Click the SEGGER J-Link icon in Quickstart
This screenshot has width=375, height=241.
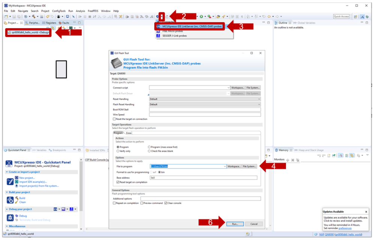coord(71,209)
